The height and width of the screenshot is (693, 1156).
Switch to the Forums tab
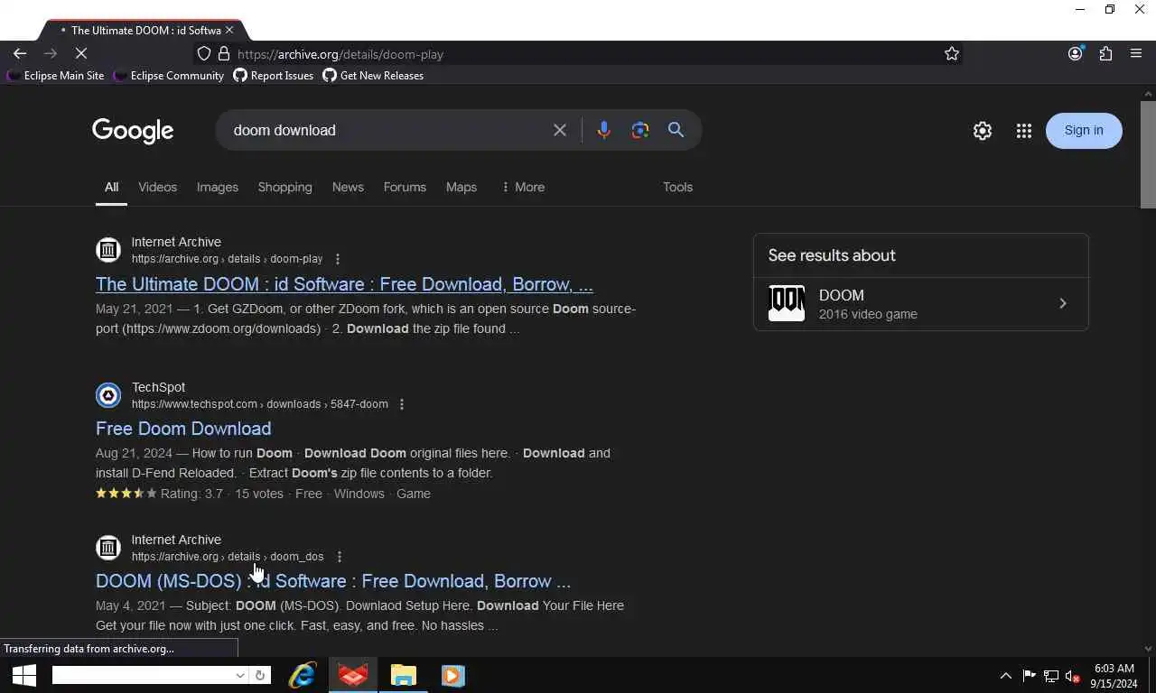[x=405, y=187]
